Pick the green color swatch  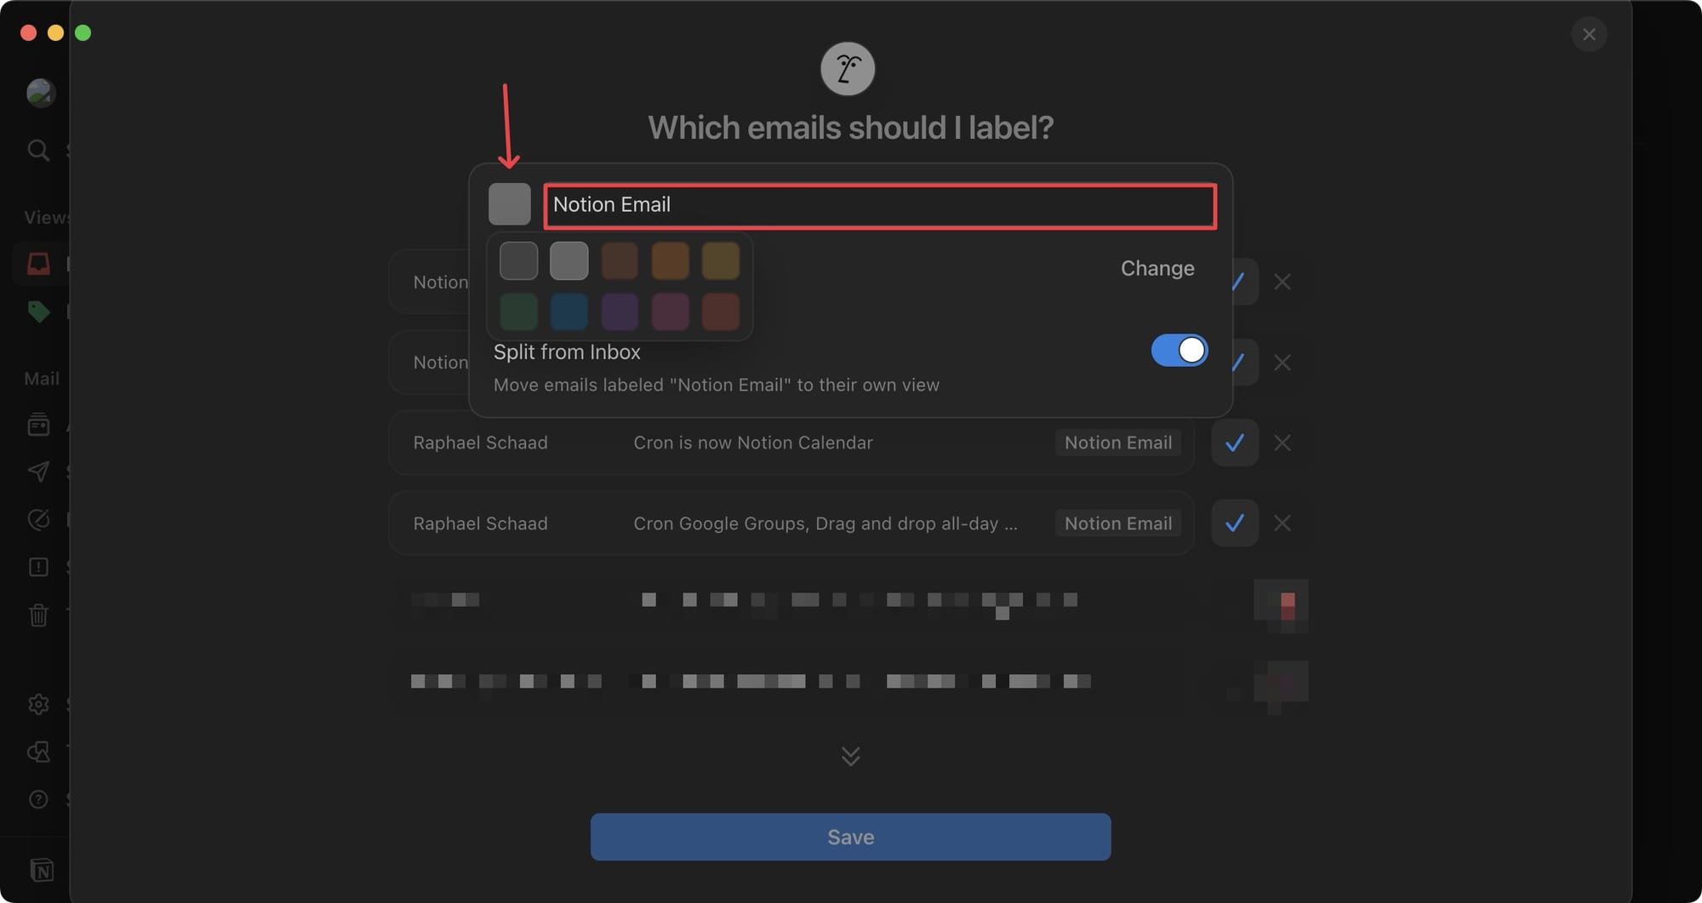click(x=518, y=311)
